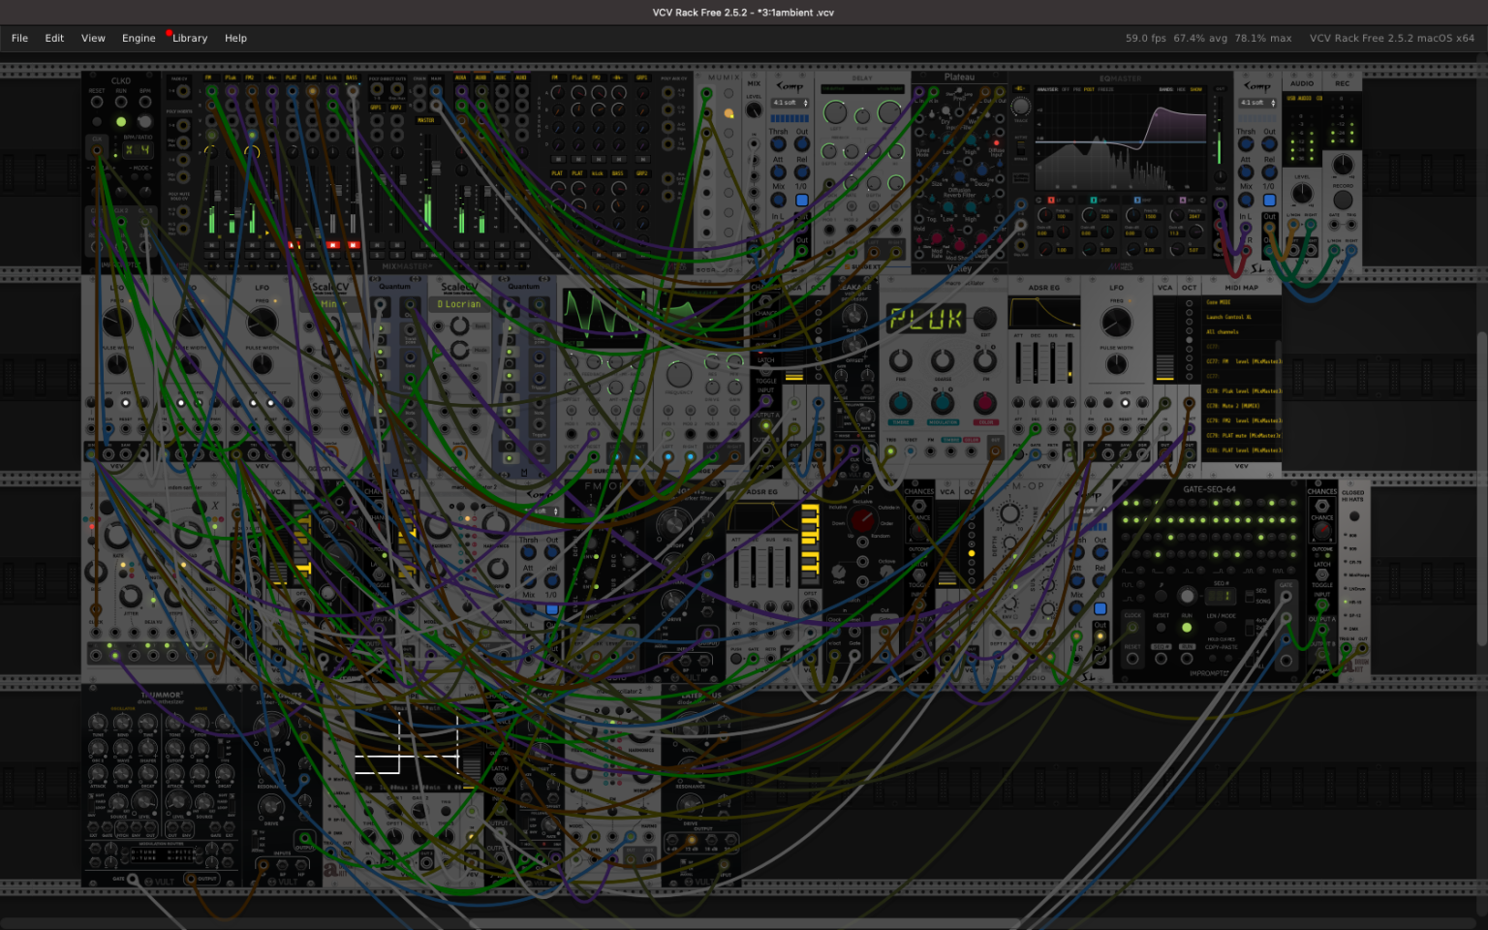Screen dimensions: 1488x930
Task: Click the level slider on VCA beside OCT
Action: (x=1164, y=338)
